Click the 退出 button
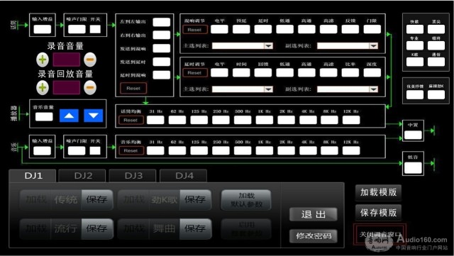 (314, 215)
